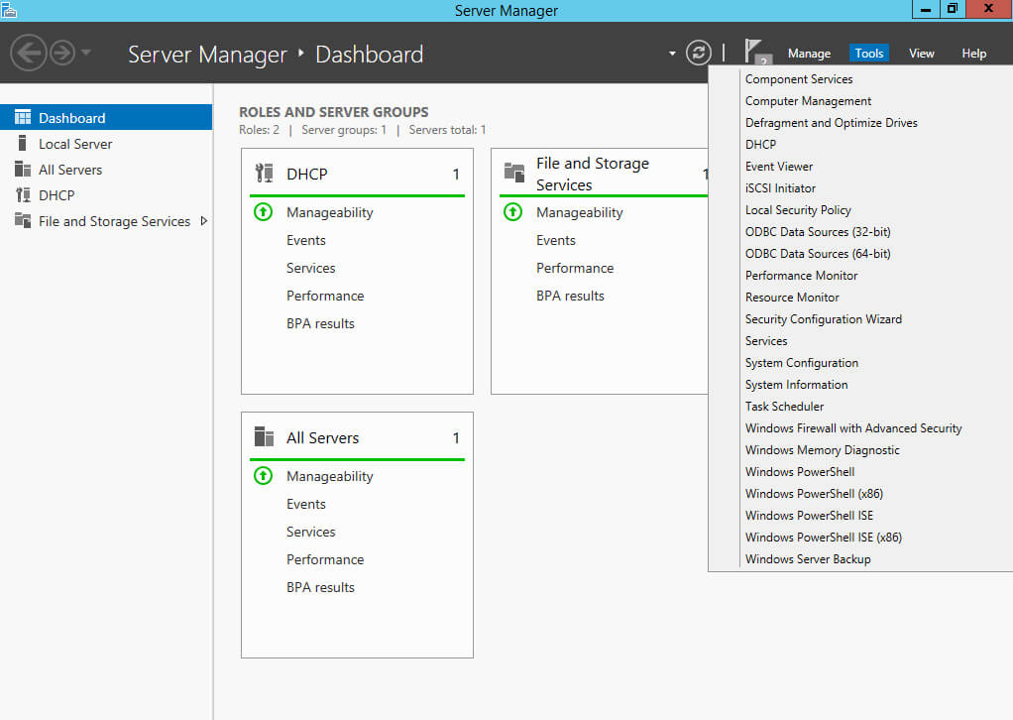
Task: Launch Task Scheduler
Action: point(784,407)
